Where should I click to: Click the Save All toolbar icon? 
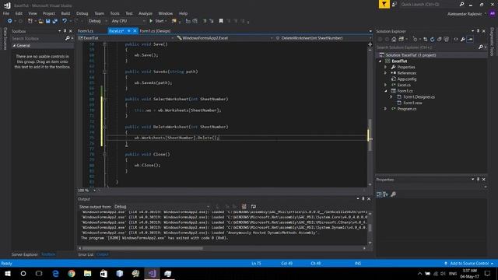pyautogui.click(x=54, y=21)
